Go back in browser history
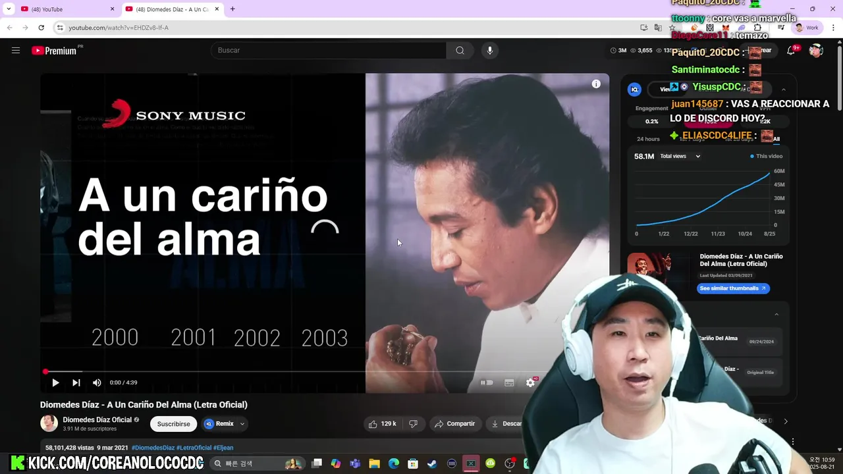The image size is (843, 474). tap(9, 28)
